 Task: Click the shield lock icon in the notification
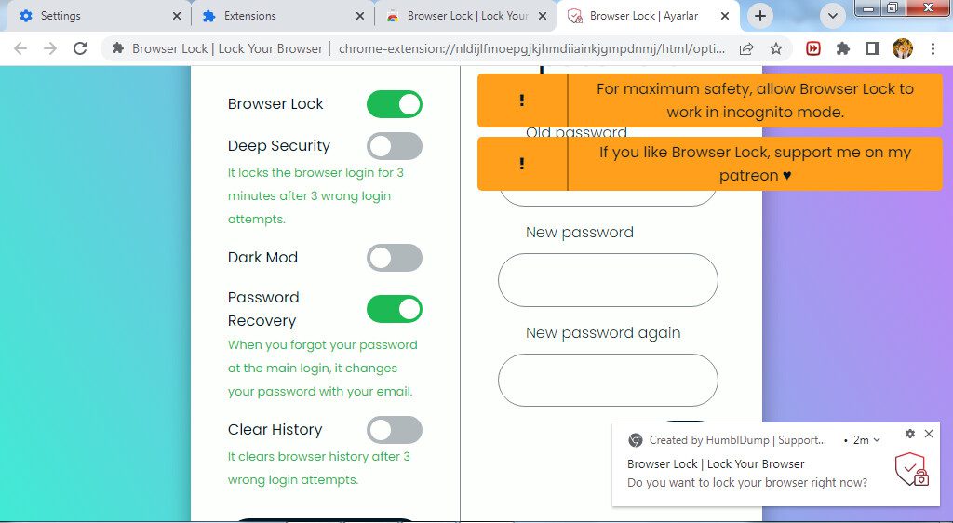point(911,470)
